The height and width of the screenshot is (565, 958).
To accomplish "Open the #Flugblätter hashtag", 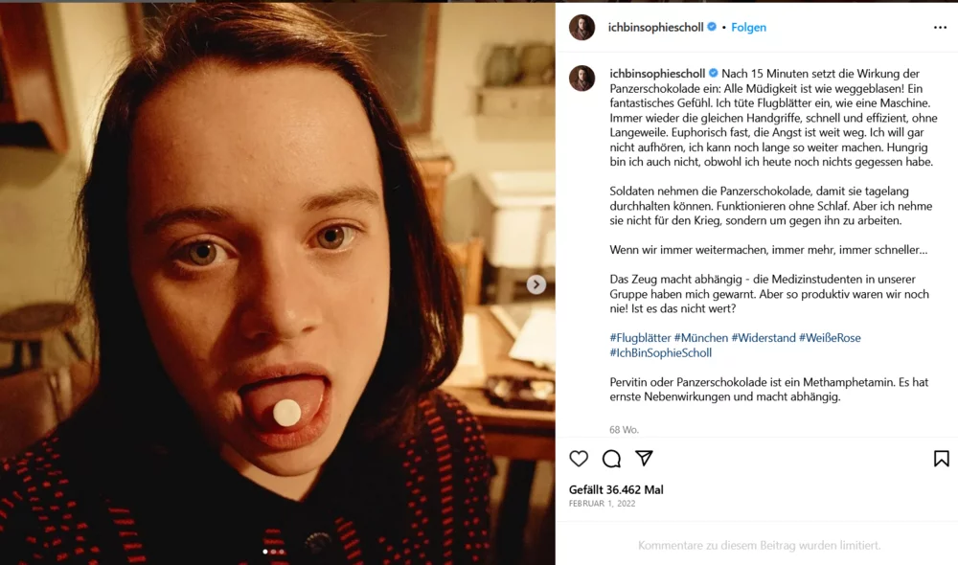I will (x=640, y=338).
